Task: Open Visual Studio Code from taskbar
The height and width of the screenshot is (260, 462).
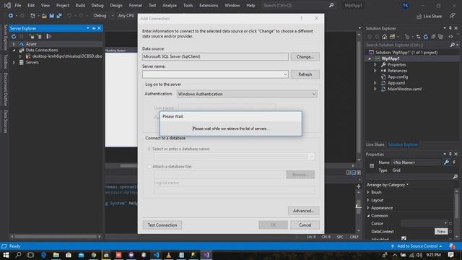Action: coord(156,255)
